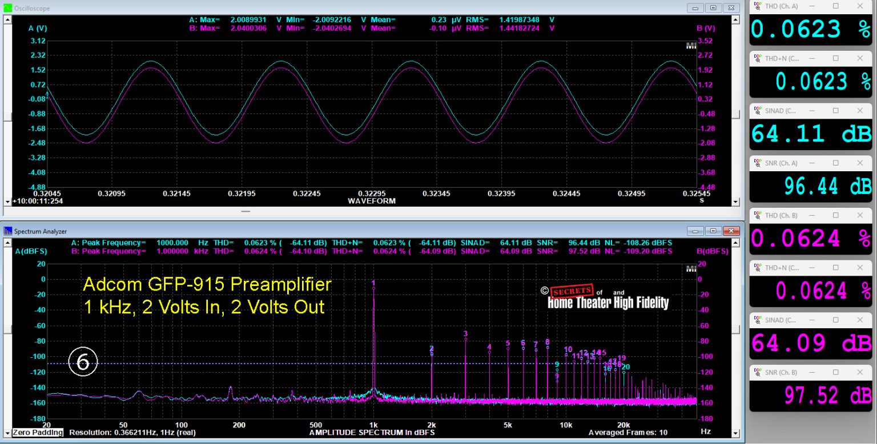Click the DDP icon on THD (Ch. A) meter
The height and width of the screenshot is (444, 877).
(758, 6)
